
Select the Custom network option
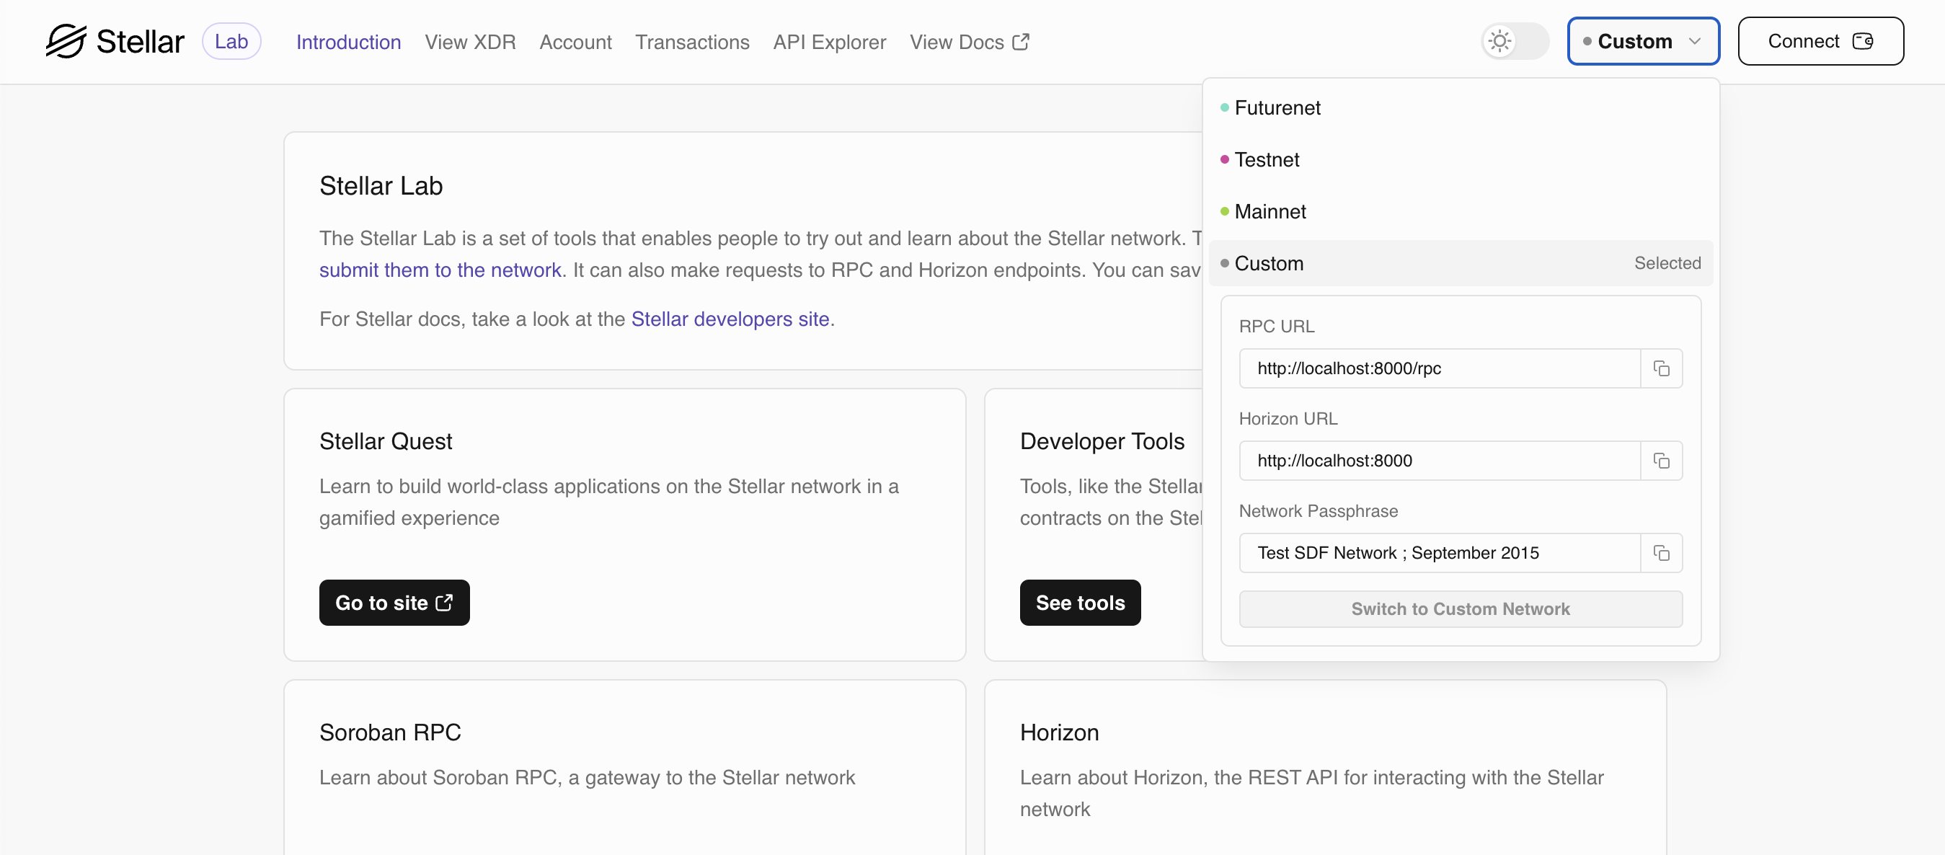point(1267,262)
